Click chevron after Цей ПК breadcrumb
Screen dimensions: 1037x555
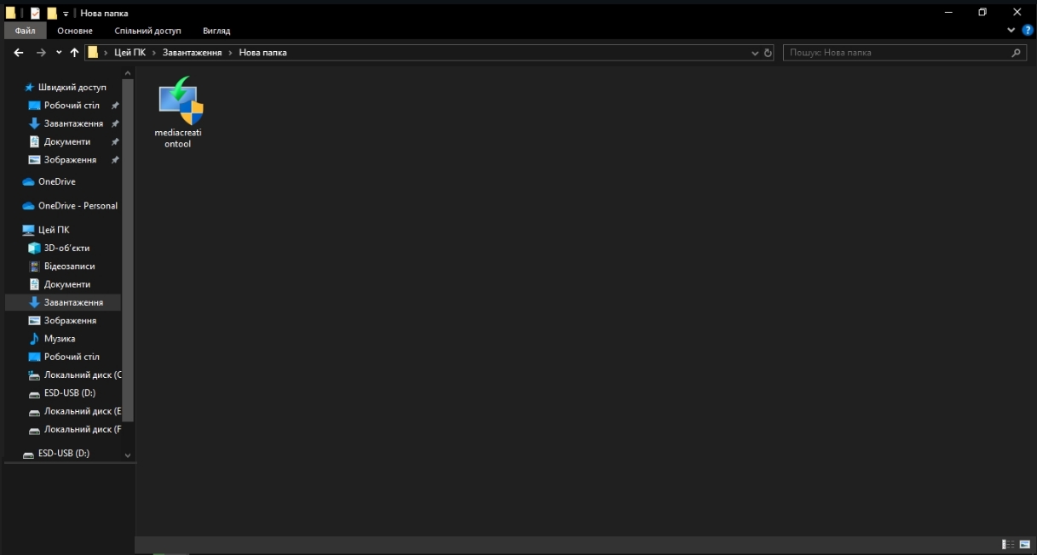153,53
